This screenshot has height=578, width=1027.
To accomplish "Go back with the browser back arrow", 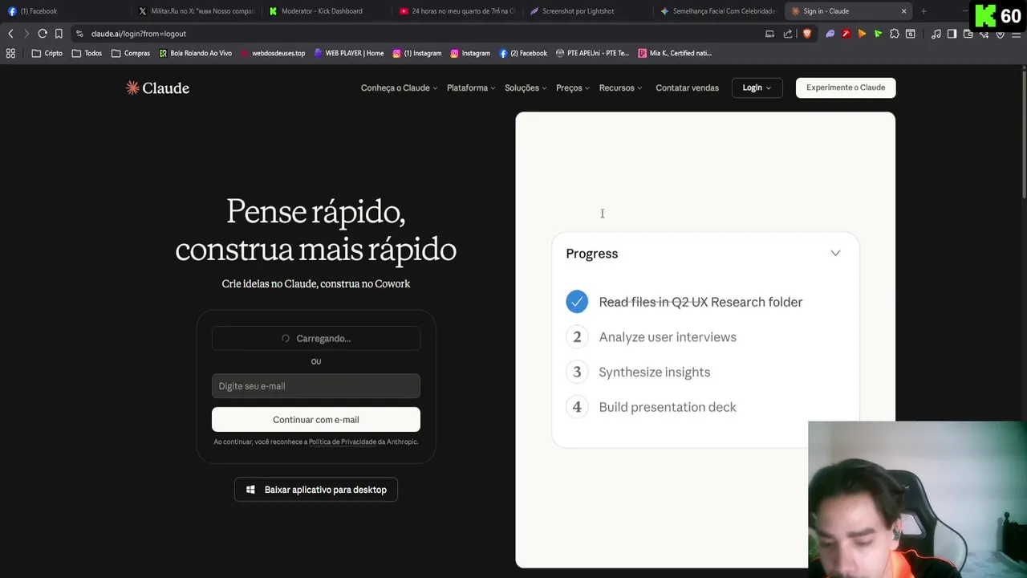I will click(x=10, y=34).
